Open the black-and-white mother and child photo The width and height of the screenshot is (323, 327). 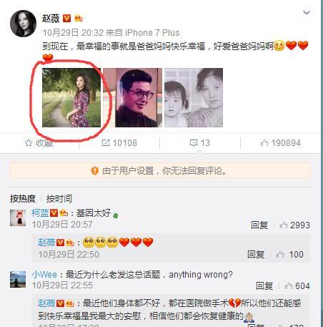click(194, 97)
